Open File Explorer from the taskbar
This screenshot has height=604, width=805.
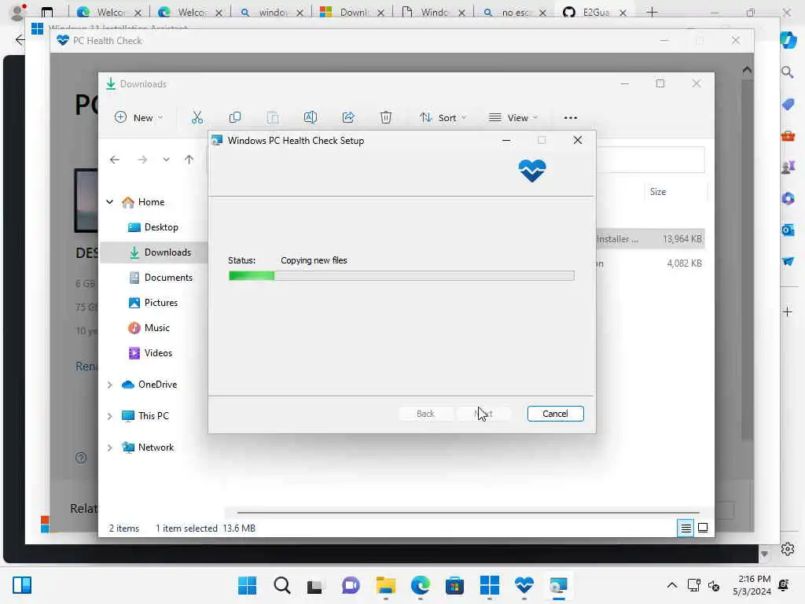[x=385, y=585]
